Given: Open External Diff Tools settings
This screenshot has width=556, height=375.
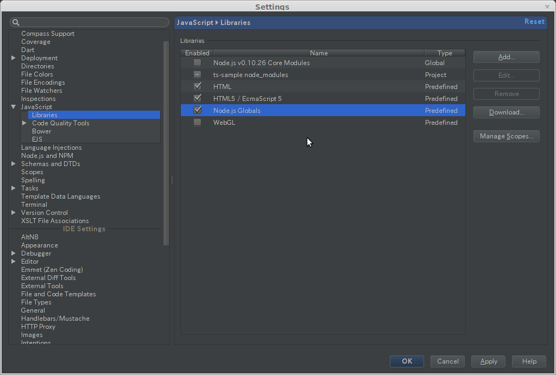Looking at the screenshot, I should pos(48,278).
